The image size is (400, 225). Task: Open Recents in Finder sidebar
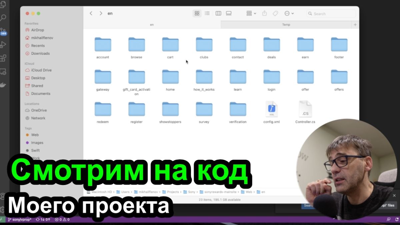(35, 46)
